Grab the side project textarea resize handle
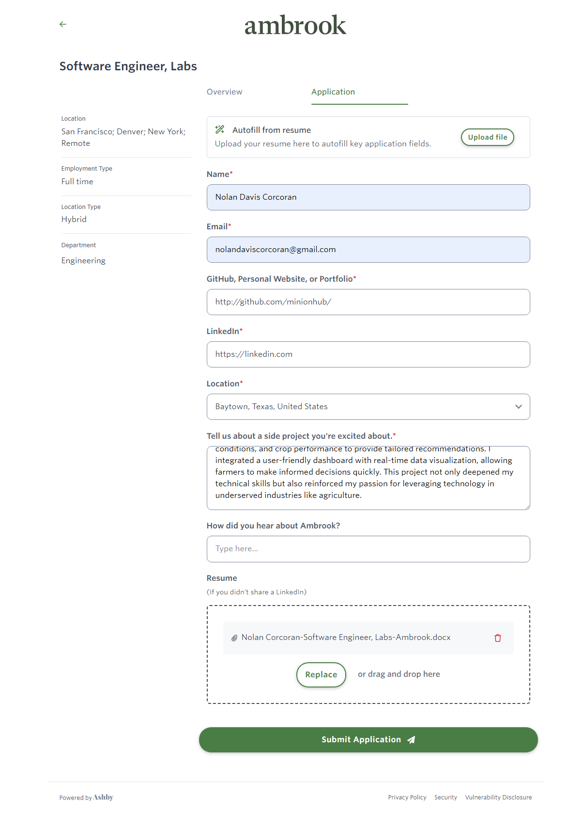584x814 pixels. [x=527, y=507]
